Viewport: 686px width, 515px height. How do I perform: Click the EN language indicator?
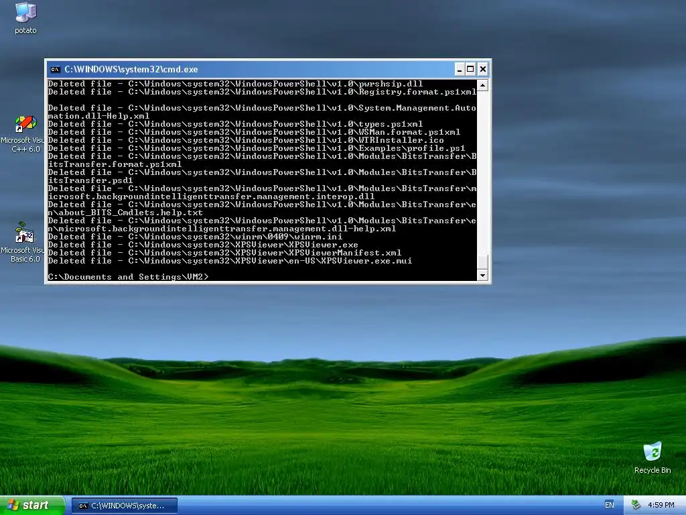tap(610, 505)
